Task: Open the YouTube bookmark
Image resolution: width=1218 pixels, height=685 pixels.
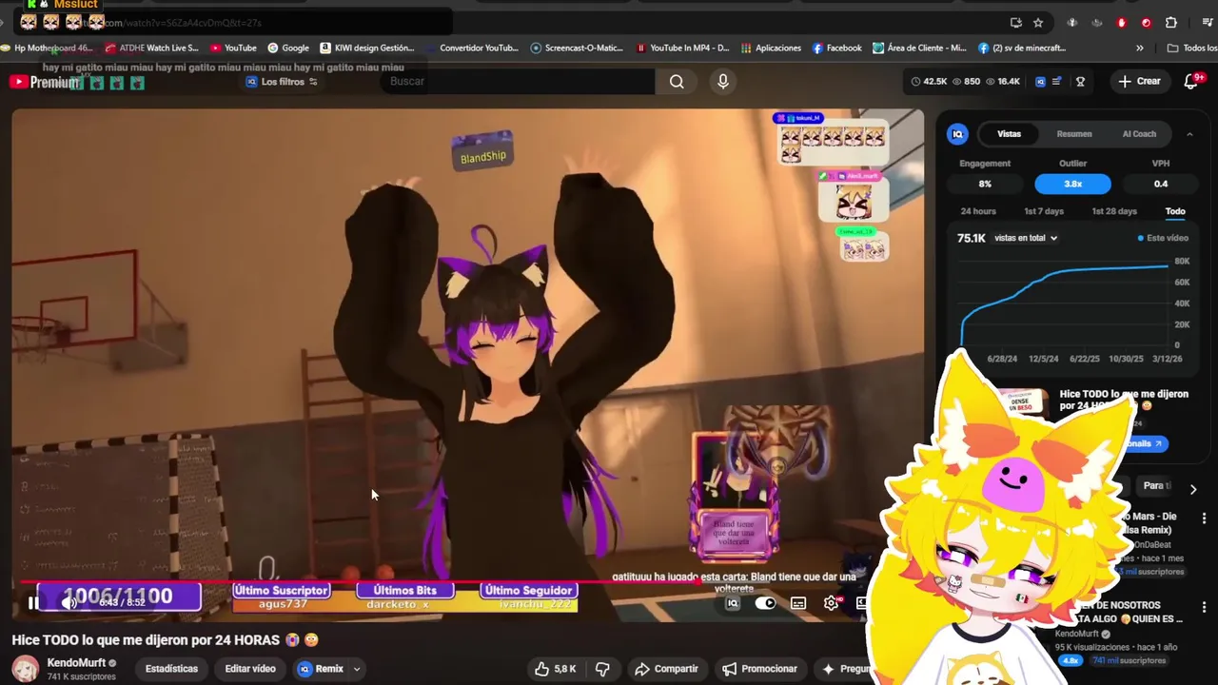Action: point(232,48)
